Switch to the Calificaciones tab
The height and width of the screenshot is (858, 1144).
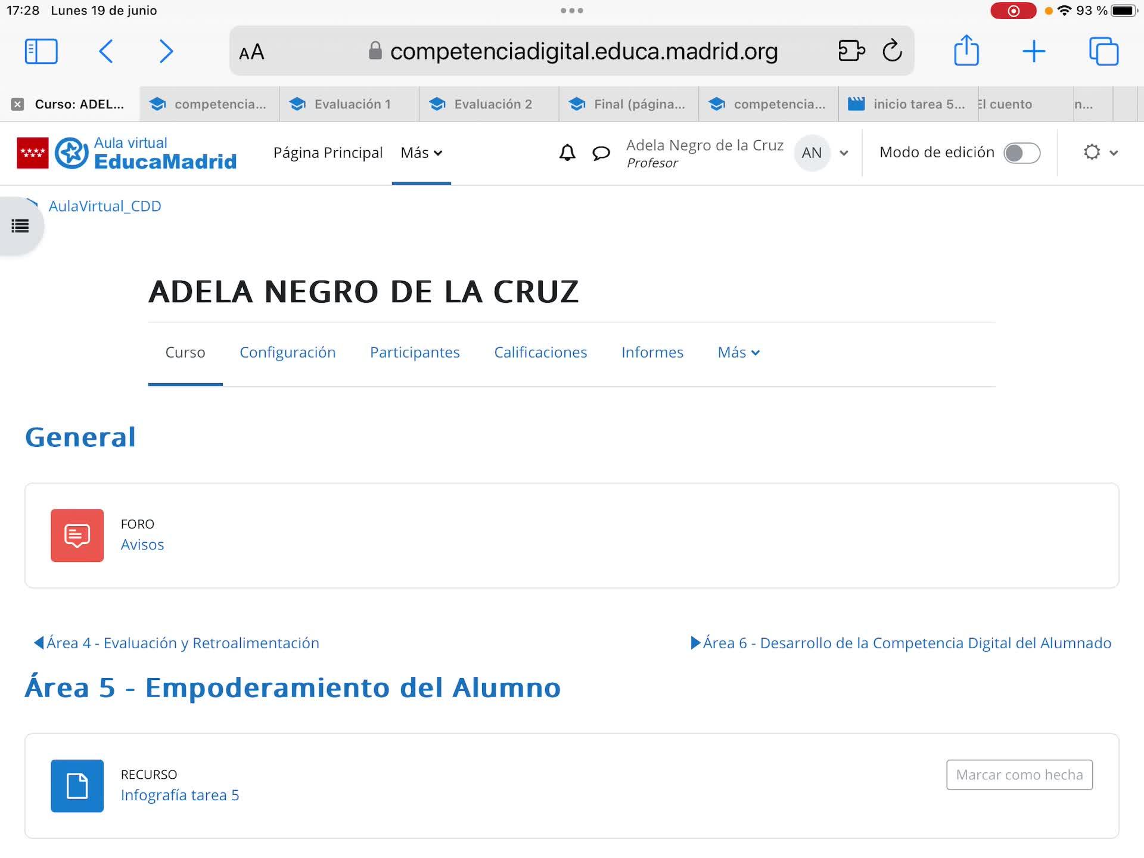pos(540,352)
